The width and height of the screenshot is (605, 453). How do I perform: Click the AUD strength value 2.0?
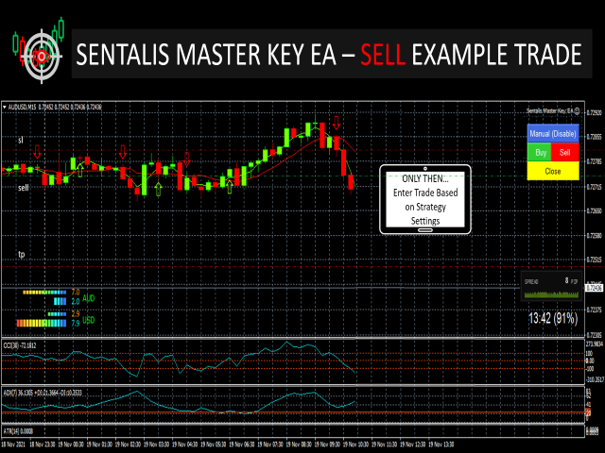click(76, 301)
